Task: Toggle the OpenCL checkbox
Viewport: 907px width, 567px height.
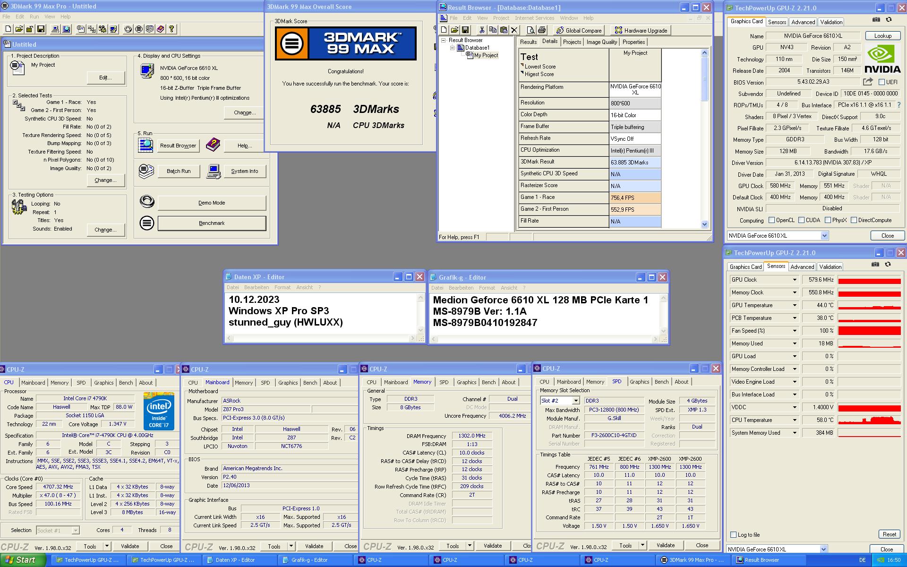Action: click(x=771, y=220)
